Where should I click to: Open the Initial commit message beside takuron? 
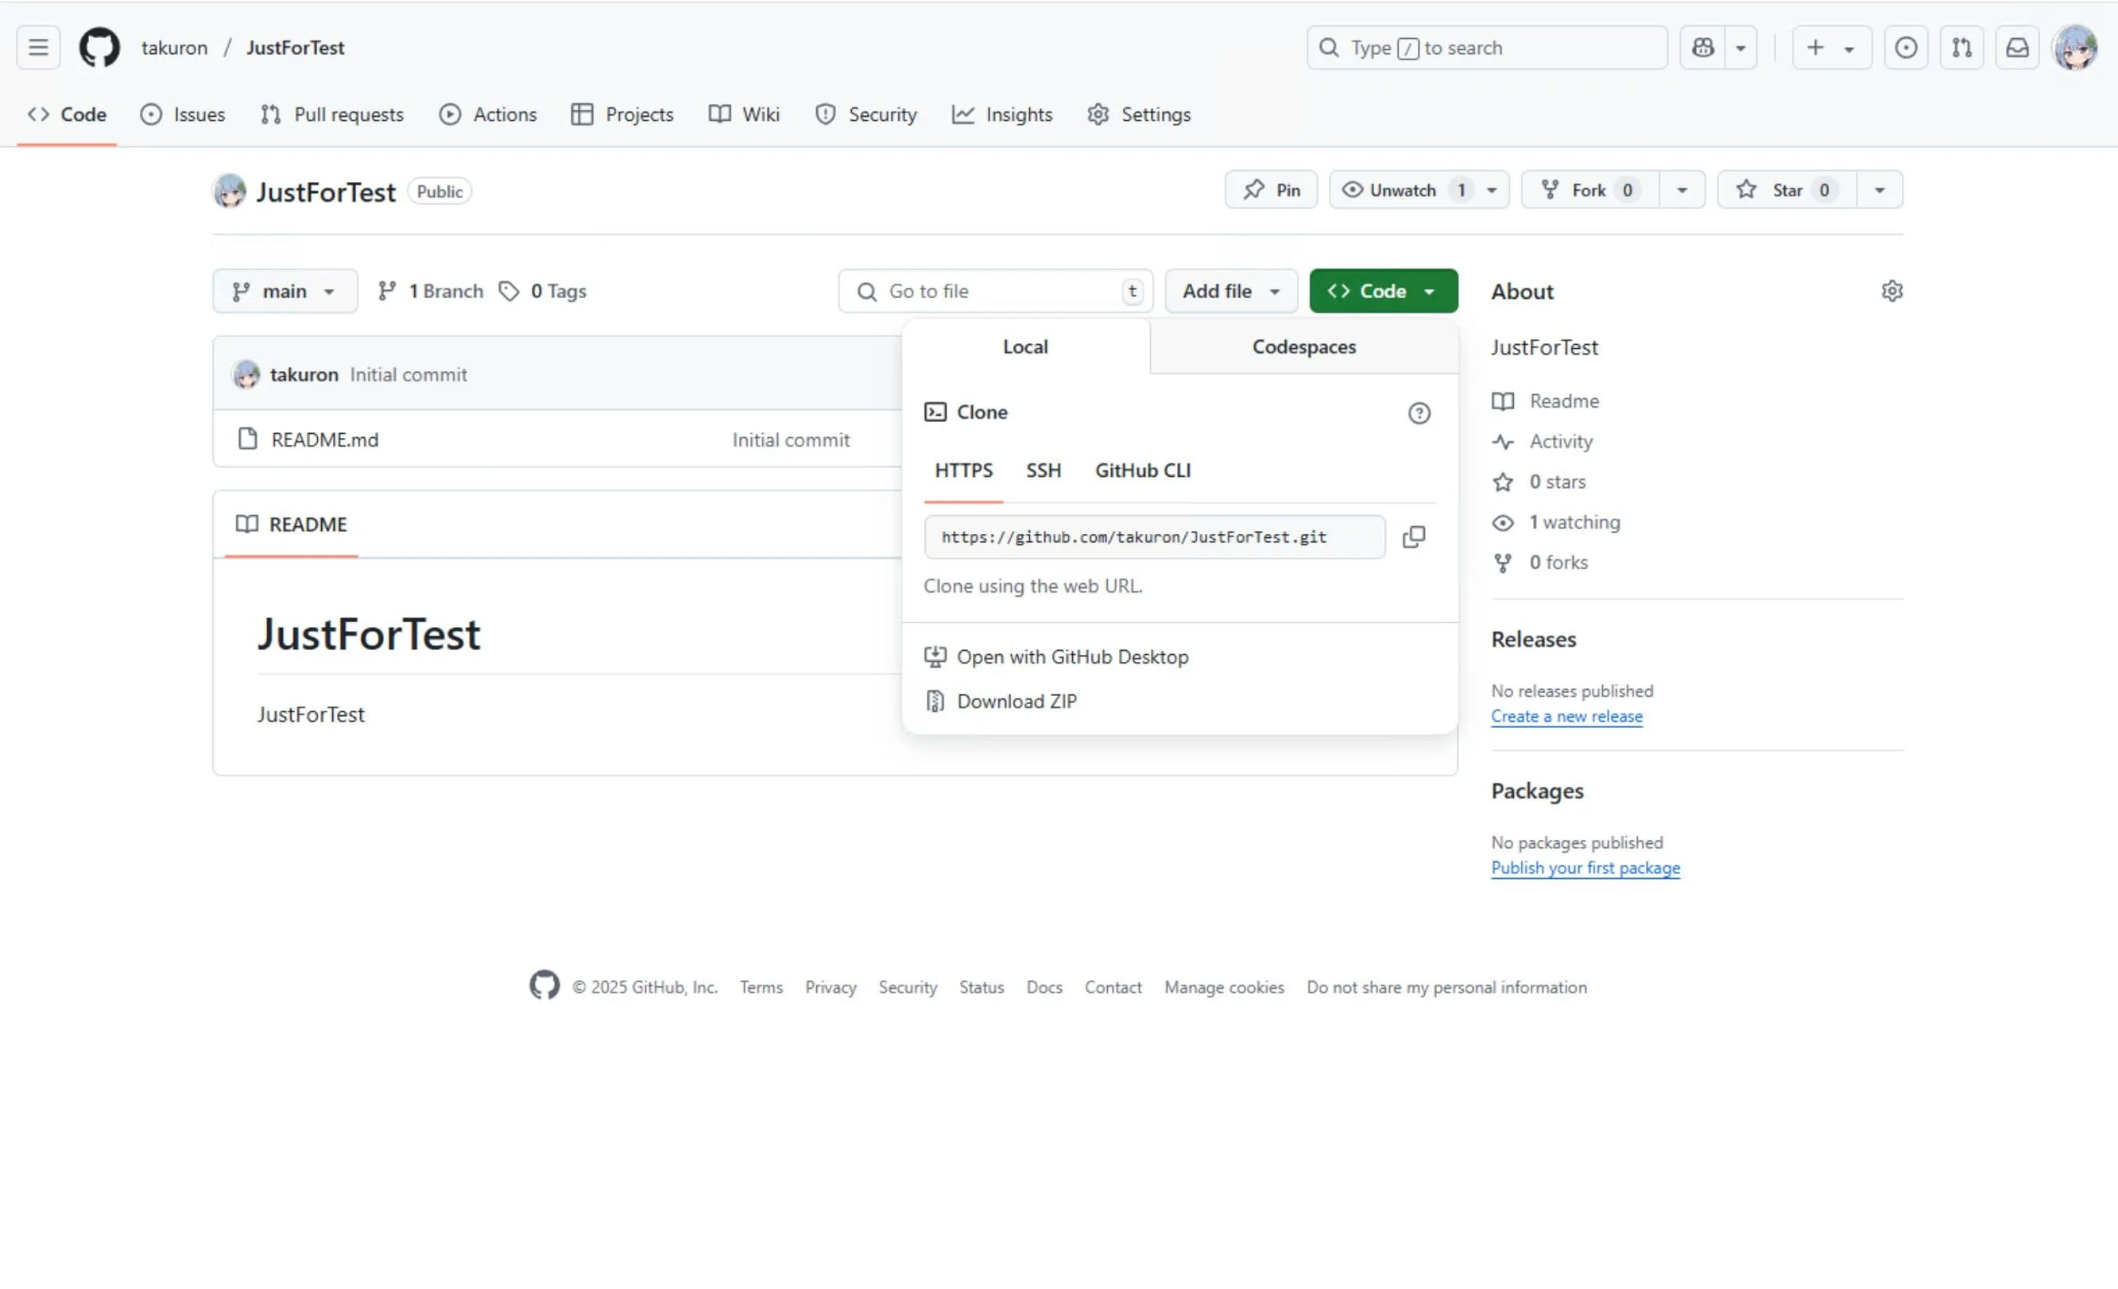[408, 374]
